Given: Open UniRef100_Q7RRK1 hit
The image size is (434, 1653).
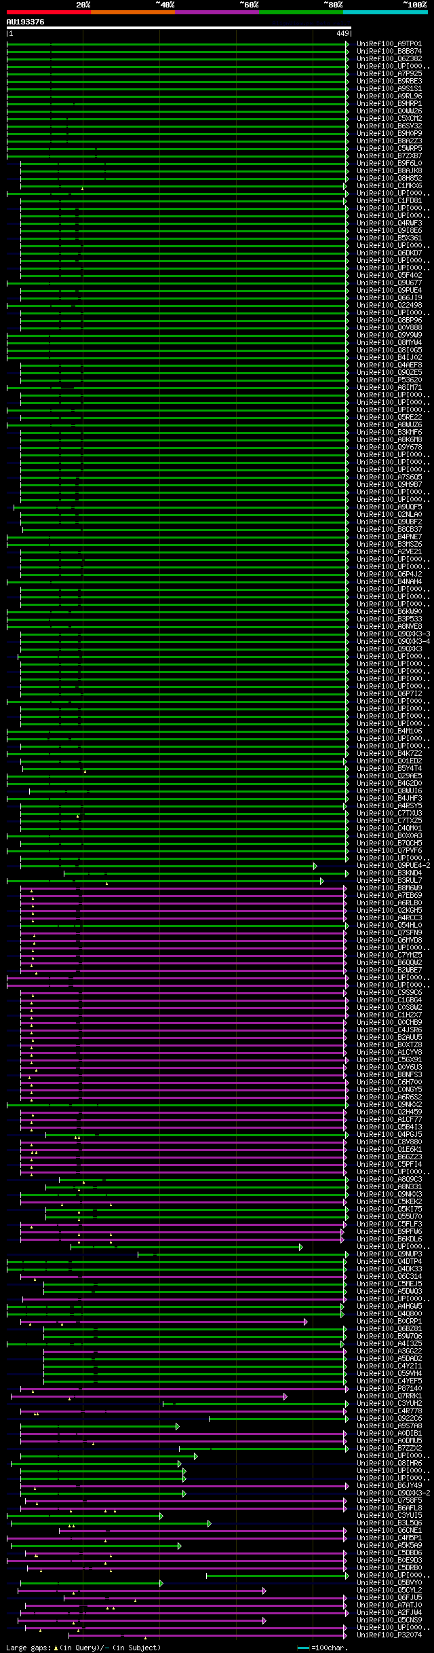Looking at the screenshot, I should coord(389,1396).
